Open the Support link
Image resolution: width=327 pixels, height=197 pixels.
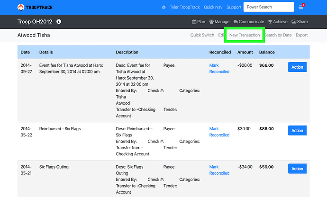[x=234, y=8]
